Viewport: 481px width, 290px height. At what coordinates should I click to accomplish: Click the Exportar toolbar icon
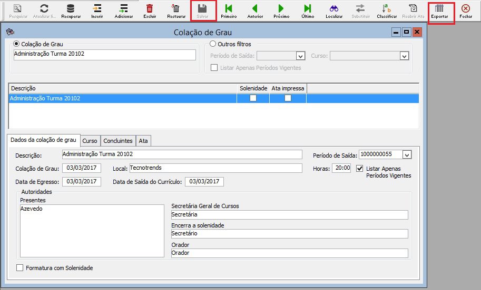coord(439,9)
